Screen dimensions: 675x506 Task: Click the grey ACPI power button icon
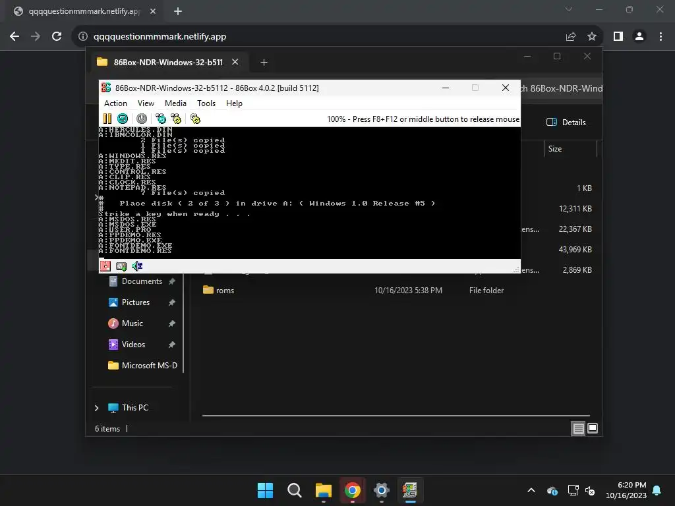point(142,119)
